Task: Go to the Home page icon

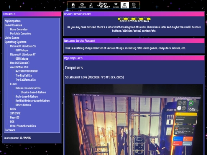Action: [73, 5]
